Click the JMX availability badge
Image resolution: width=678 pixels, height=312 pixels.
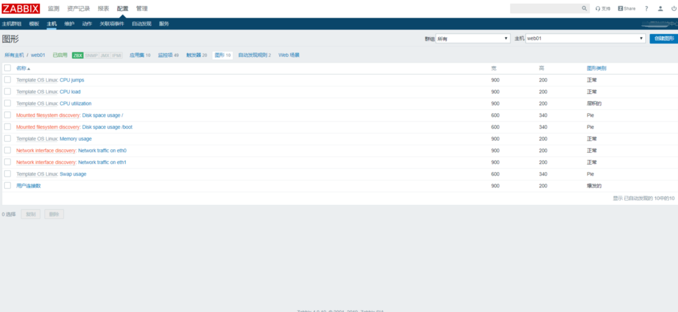(x=105, y=56)
